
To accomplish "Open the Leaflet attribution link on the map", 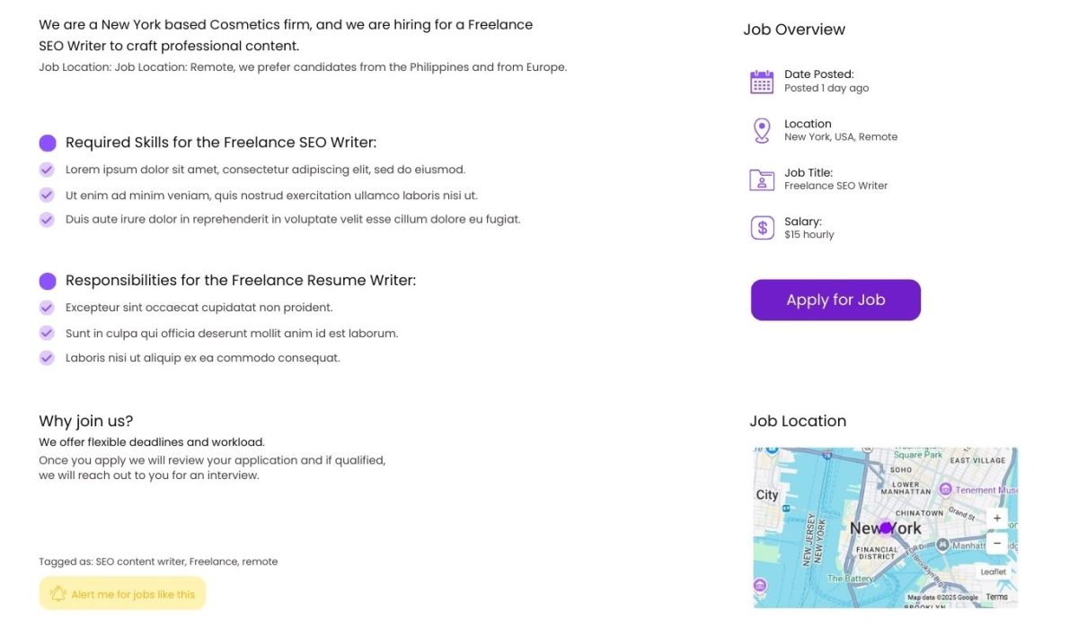I will tap(993, 571).
